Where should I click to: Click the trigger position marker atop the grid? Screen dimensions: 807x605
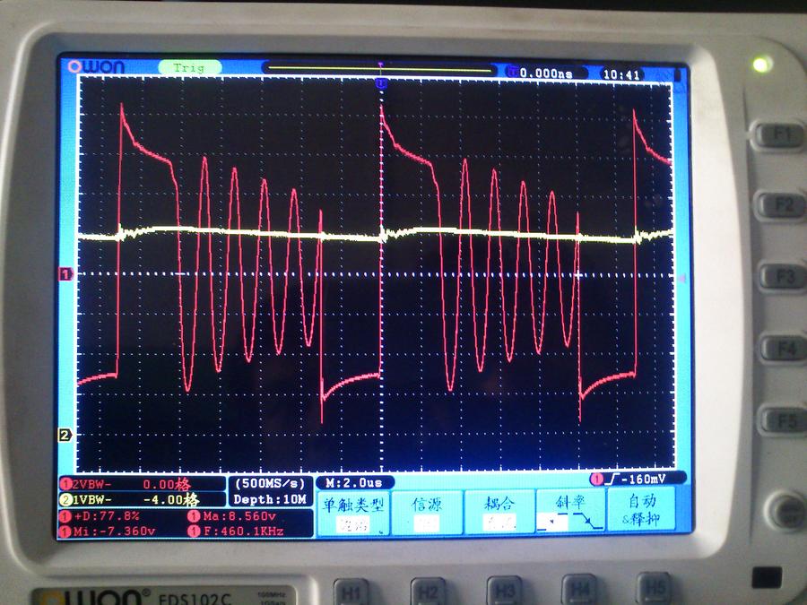click(x=381, y=83)
